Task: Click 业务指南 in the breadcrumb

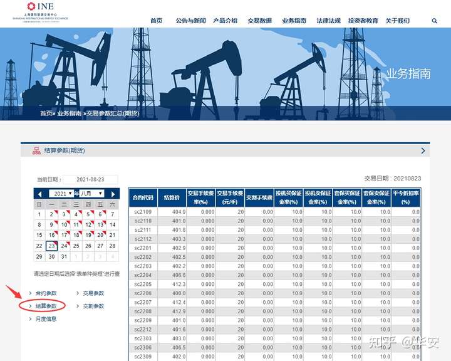Action: tap(69, 113)
